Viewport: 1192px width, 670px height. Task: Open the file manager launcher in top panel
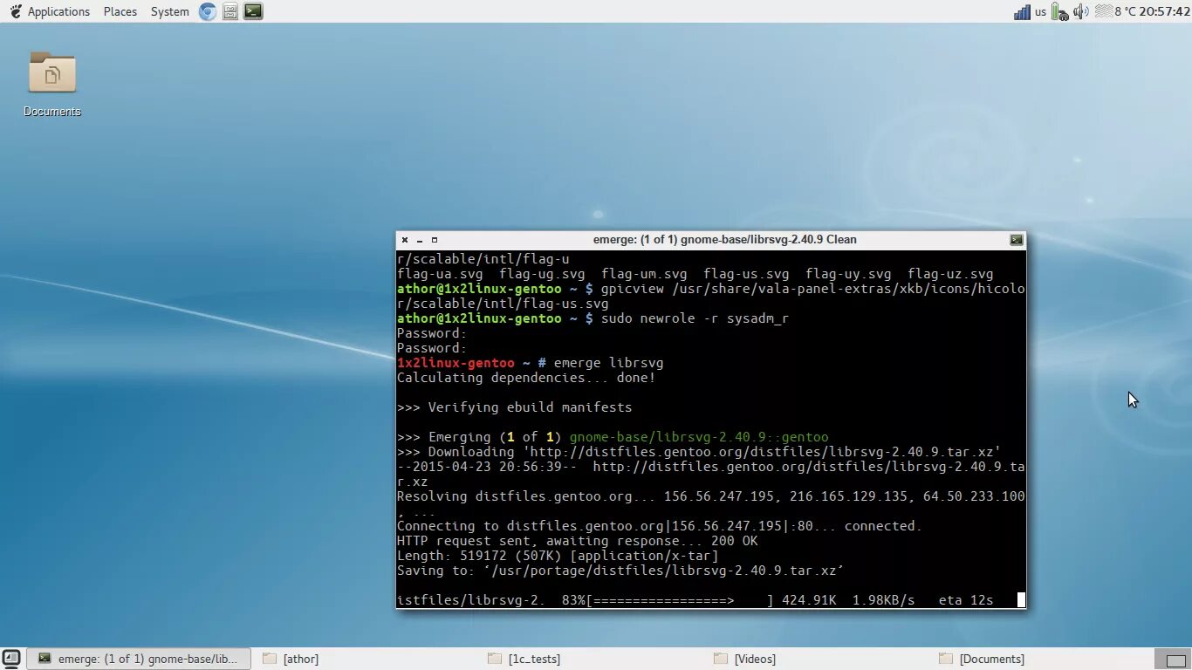click(x=230, y=11)
